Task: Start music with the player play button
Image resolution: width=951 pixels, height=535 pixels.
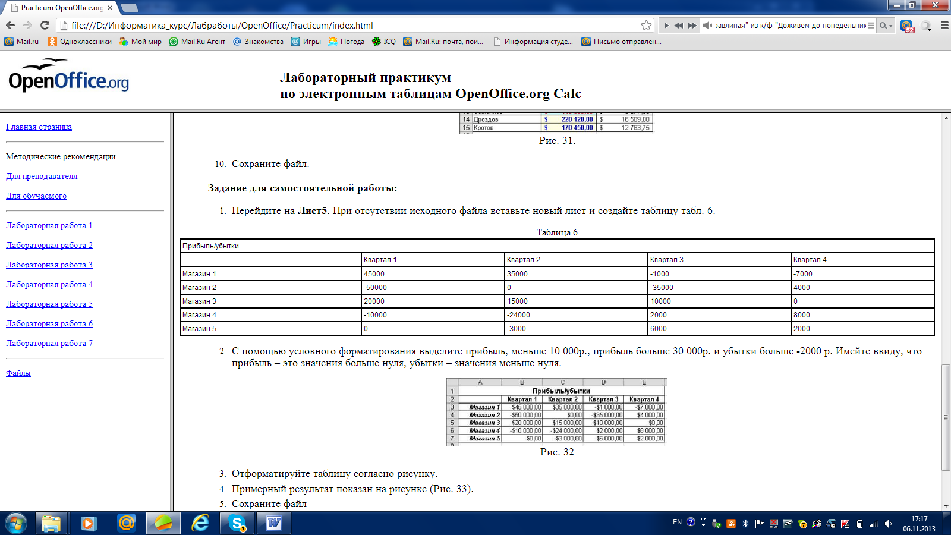Action: pos(666,26)
